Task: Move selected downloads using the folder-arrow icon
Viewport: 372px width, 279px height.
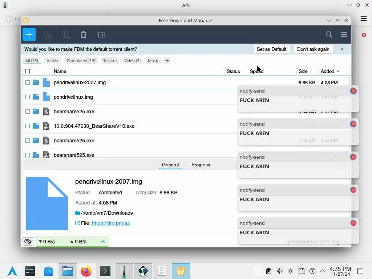Action: (102, 35)
